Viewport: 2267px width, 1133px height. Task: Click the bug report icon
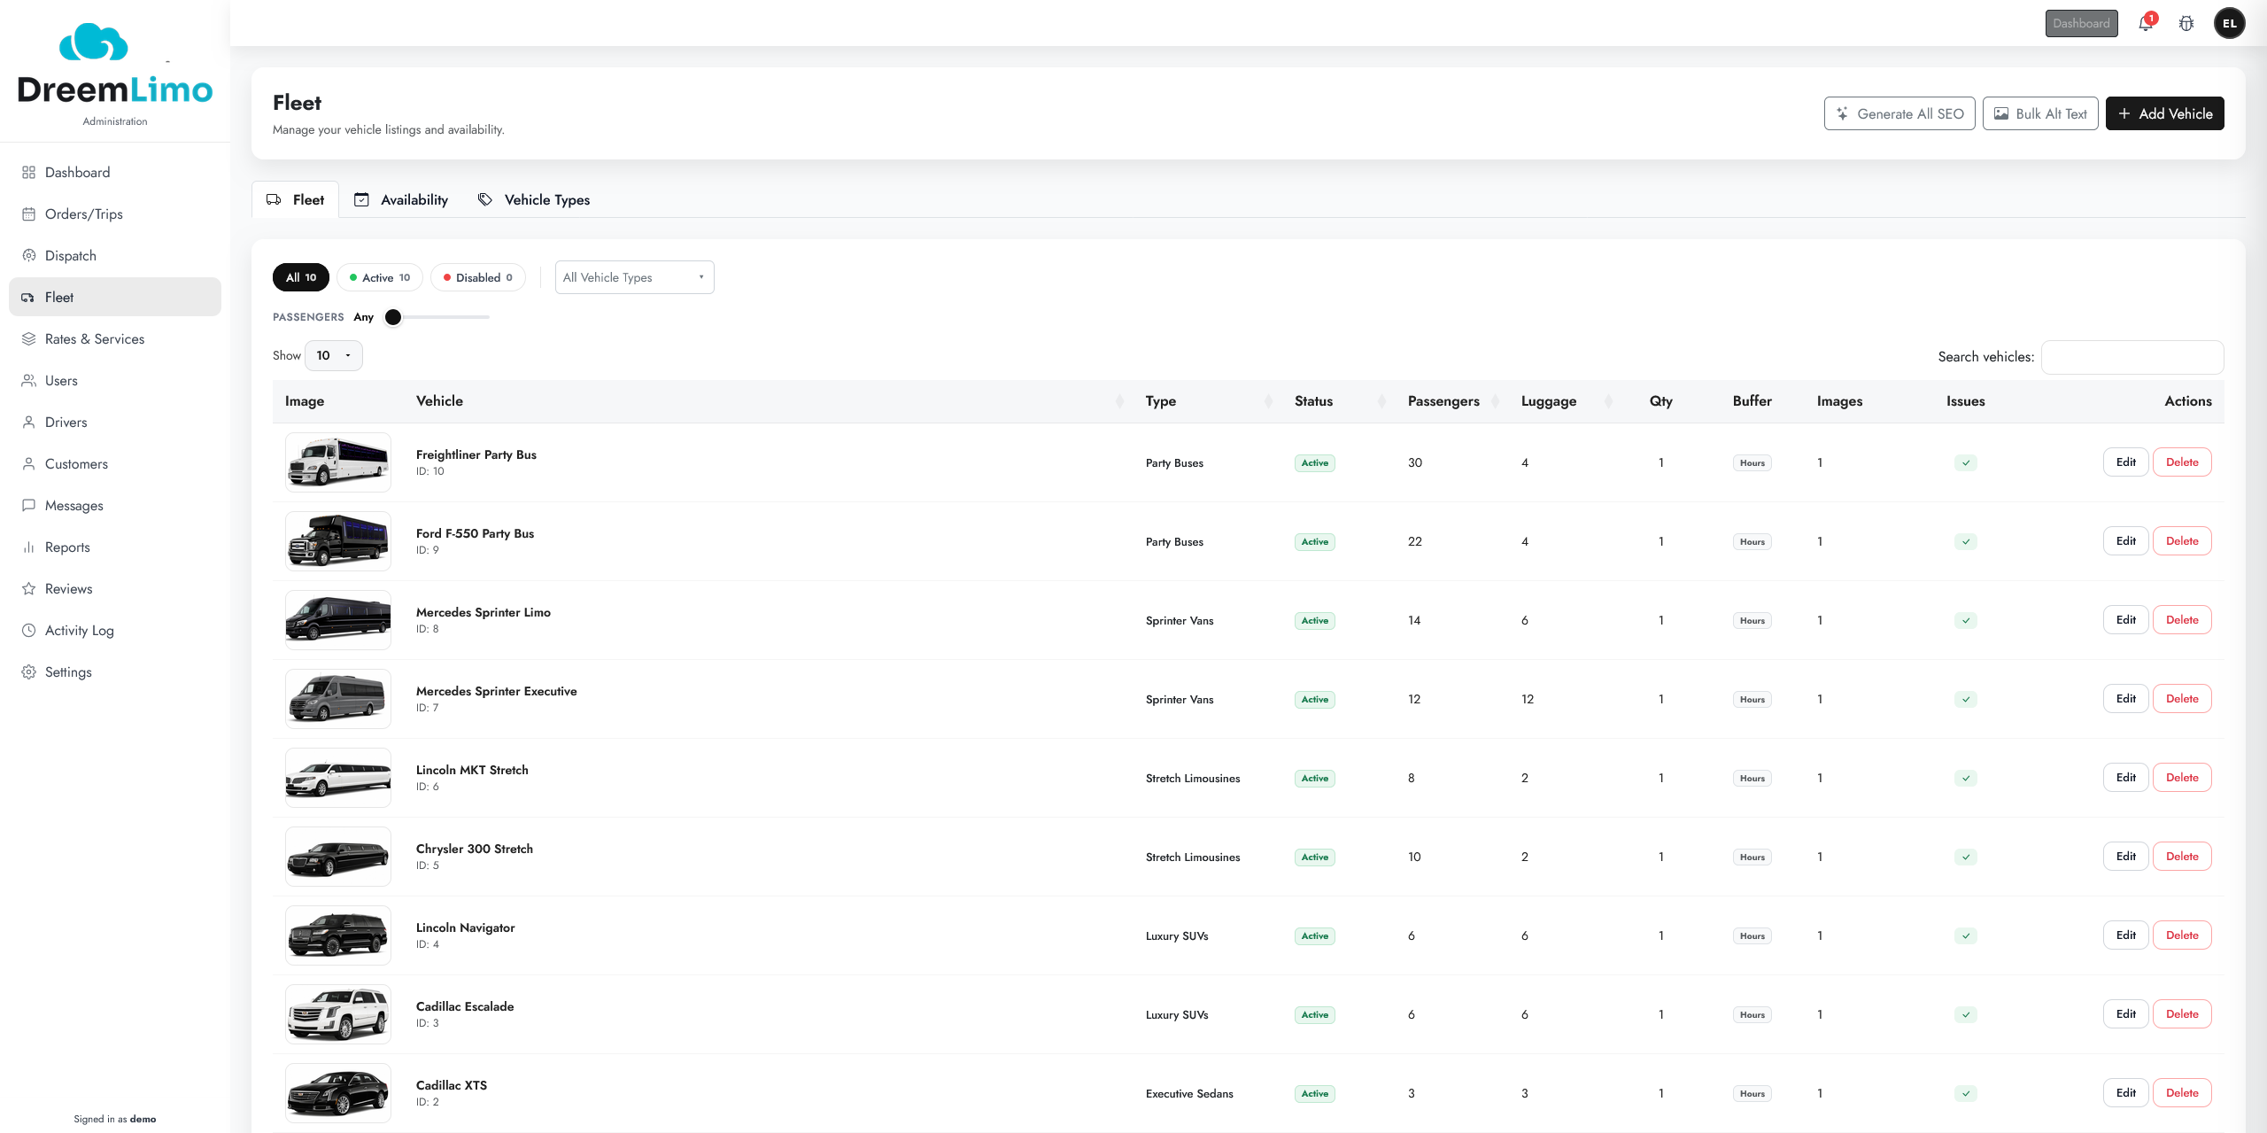click(2186, 24)
